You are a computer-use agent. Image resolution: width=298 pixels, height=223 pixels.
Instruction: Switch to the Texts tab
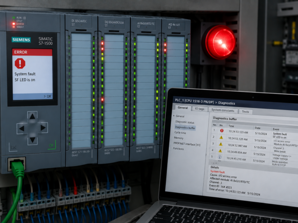245,111
